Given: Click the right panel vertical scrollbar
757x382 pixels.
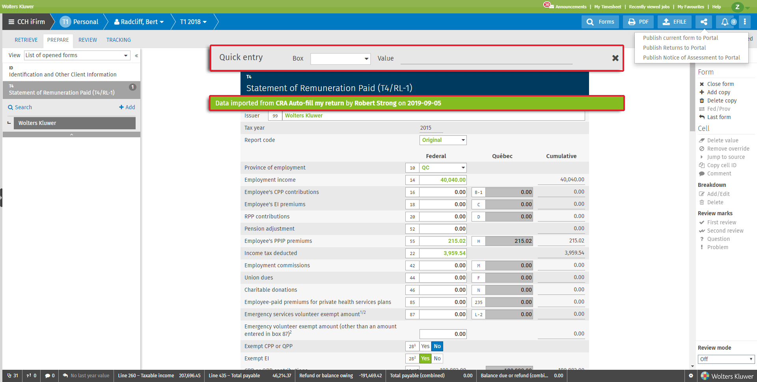Looking at the screenshot, I should 692,99.
